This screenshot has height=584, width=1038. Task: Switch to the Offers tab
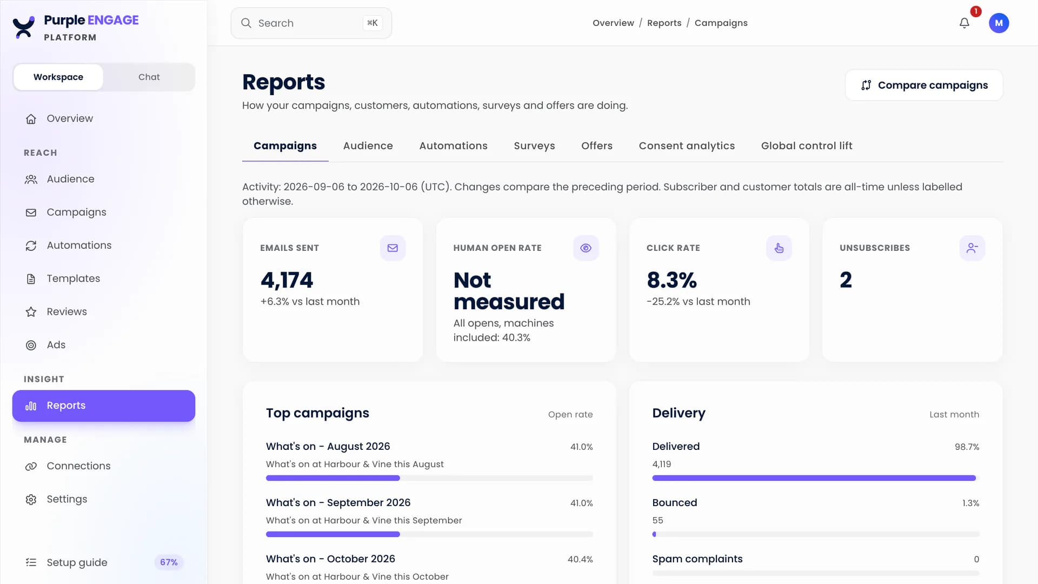coord(596,145)
